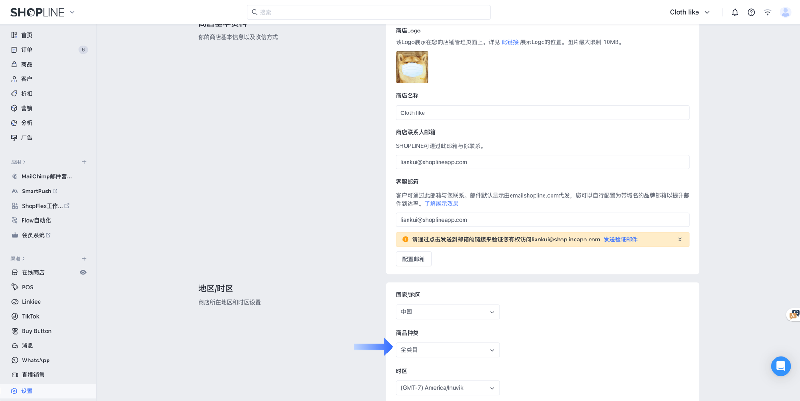Click the shop logo dog thumbnail

tap(412, 67)
